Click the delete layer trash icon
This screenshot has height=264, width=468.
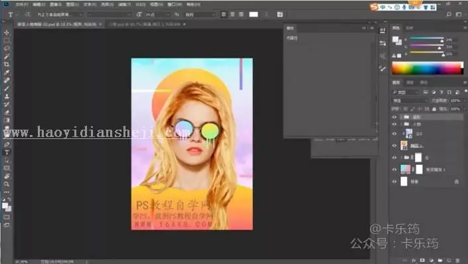tap(457, 261)
